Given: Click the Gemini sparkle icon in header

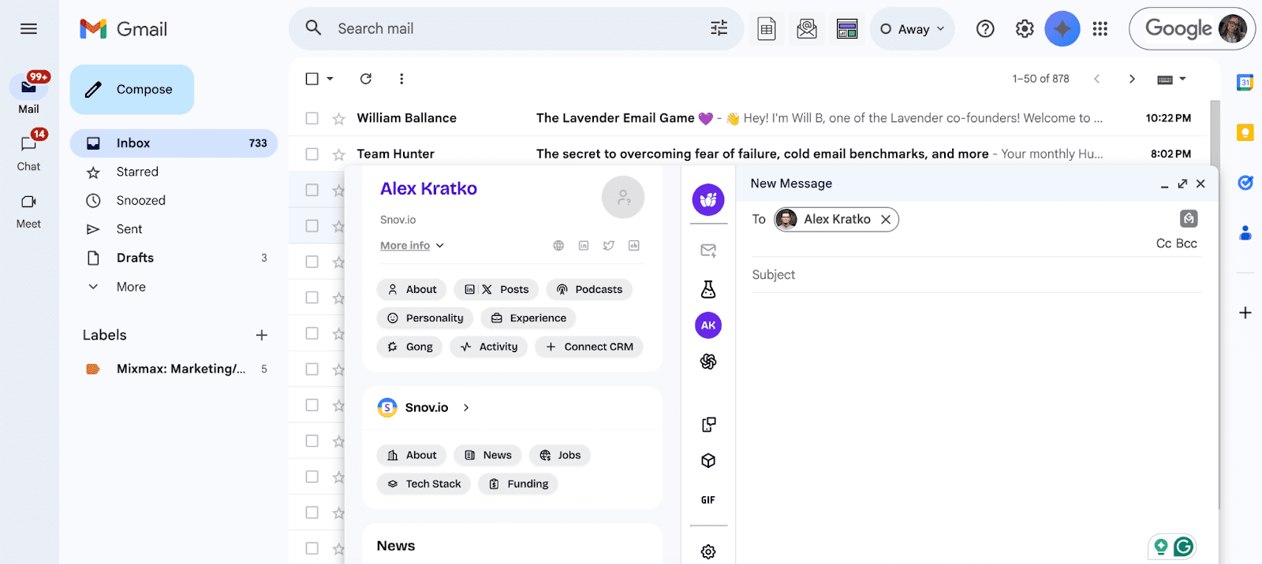Looking at the screenshot, I should click(1062, 29).
